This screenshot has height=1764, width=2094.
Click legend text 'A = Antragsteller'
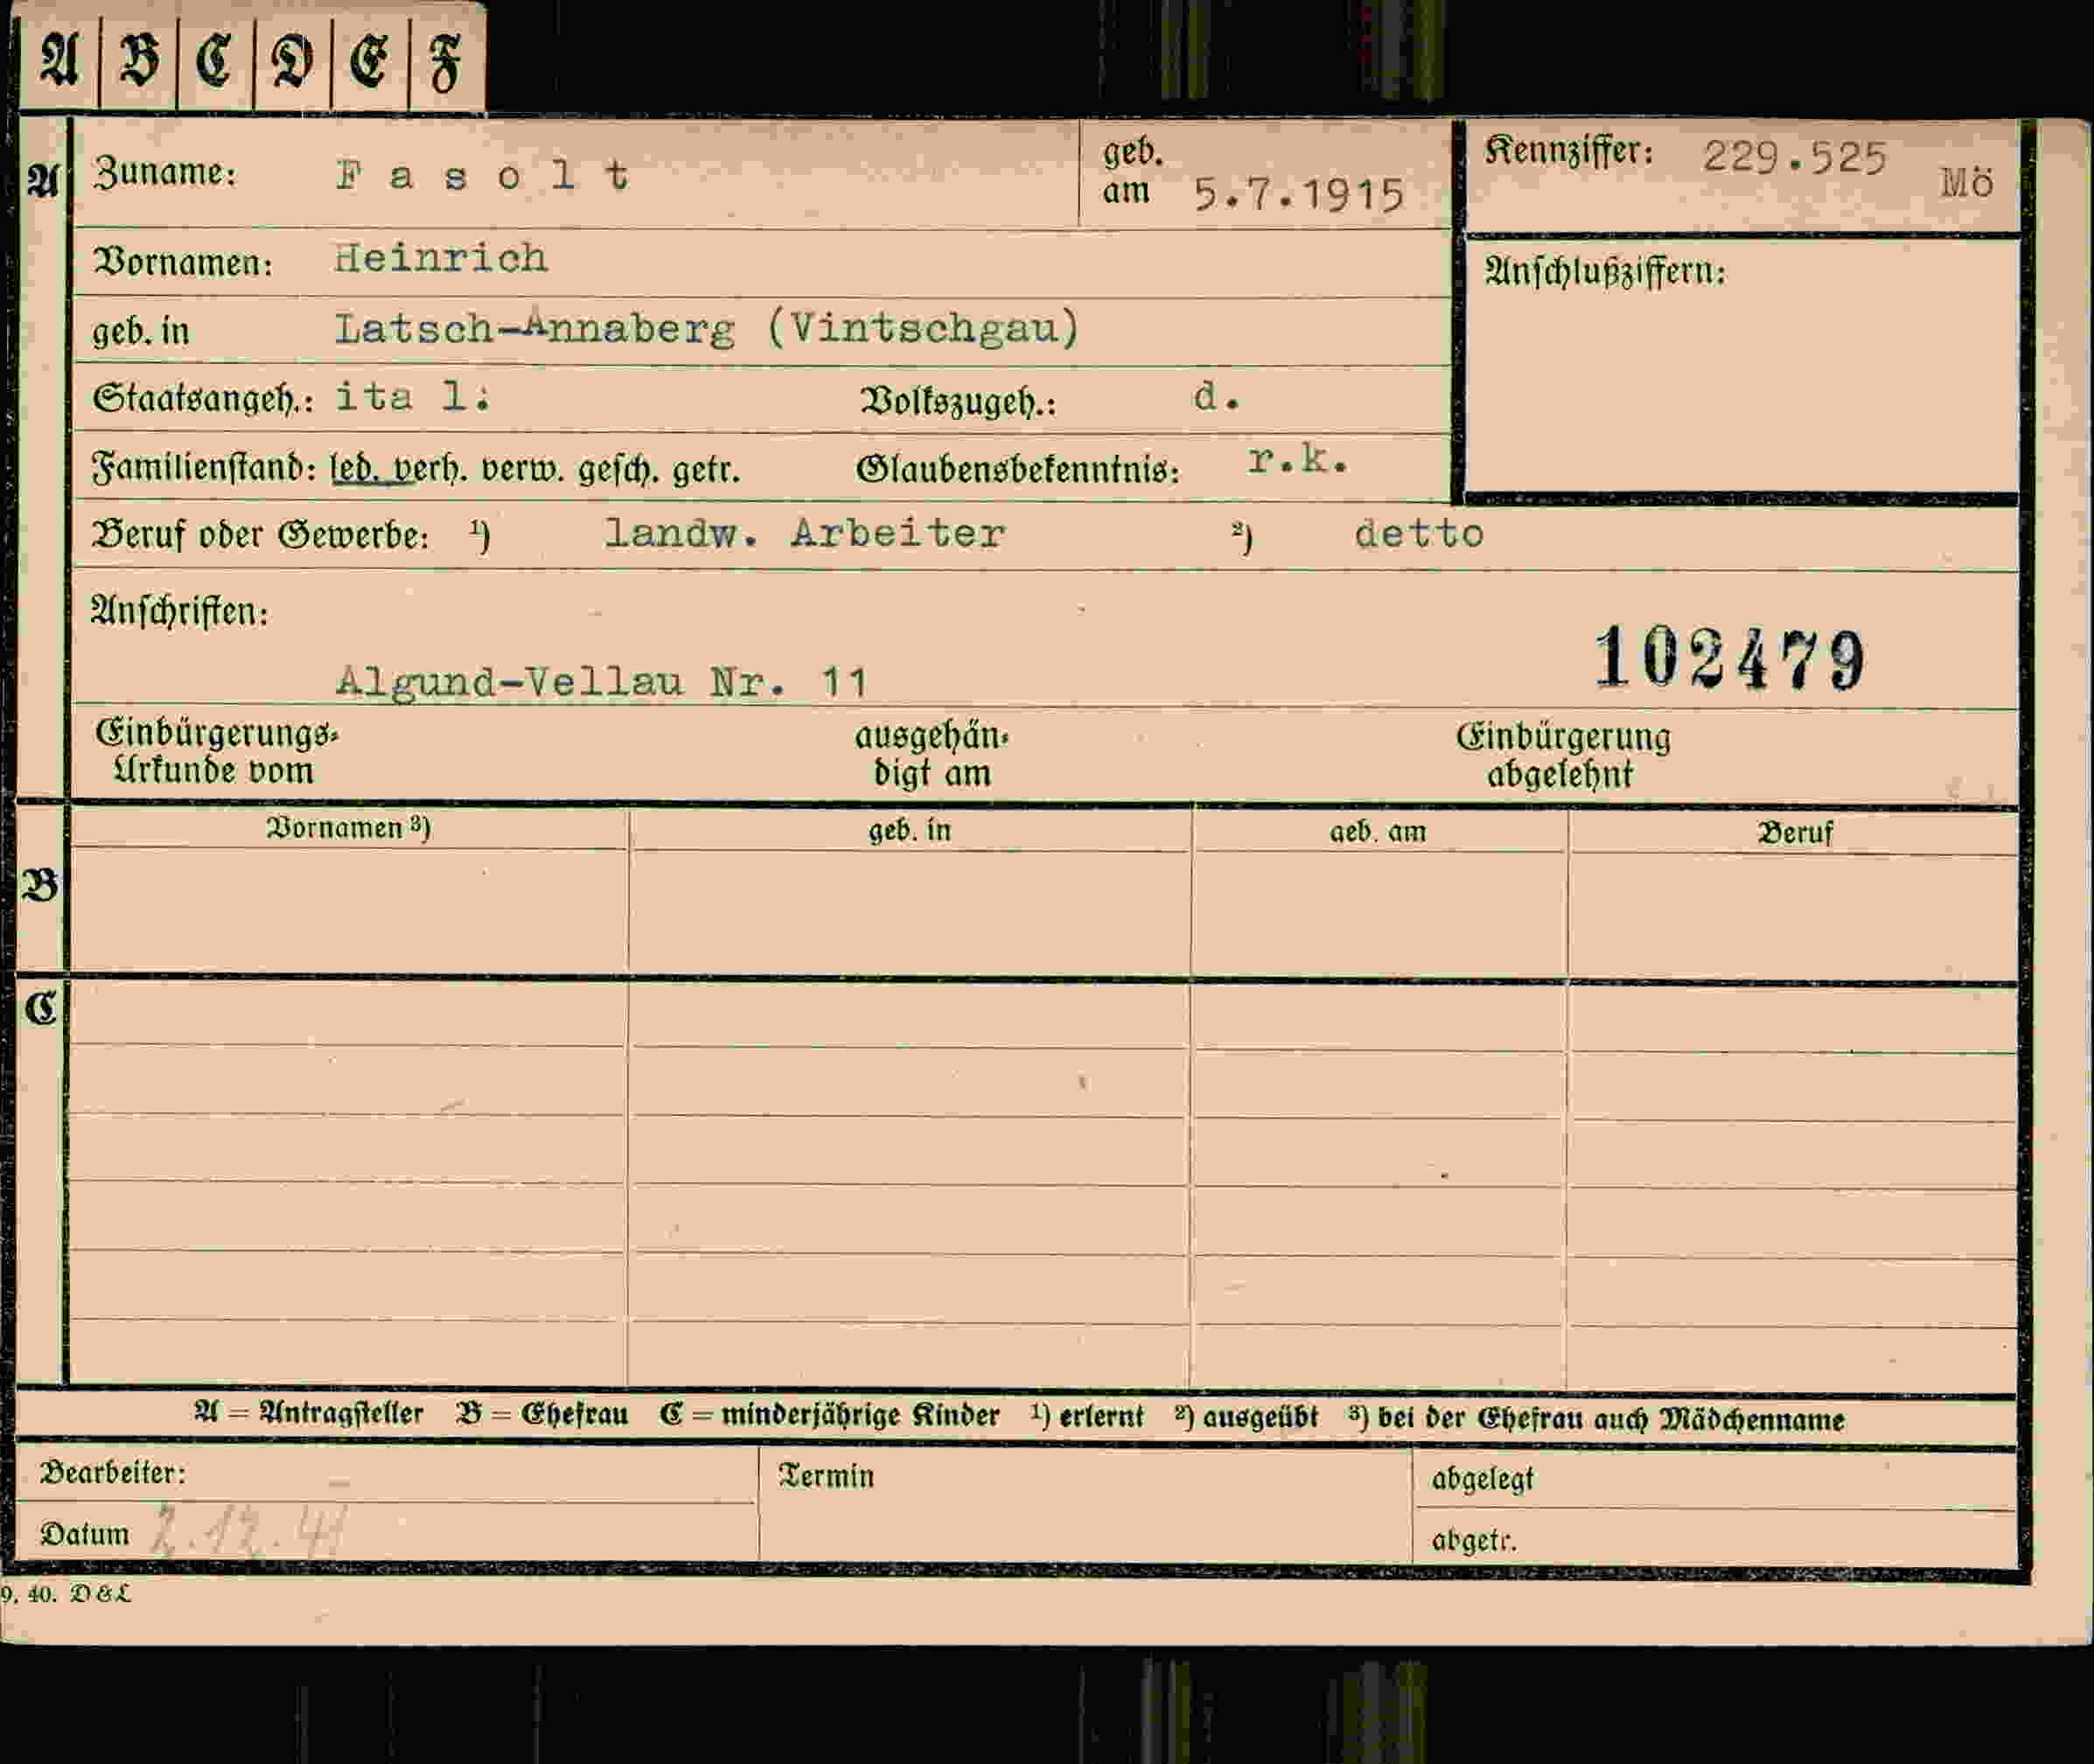[x=309, y=1414]
